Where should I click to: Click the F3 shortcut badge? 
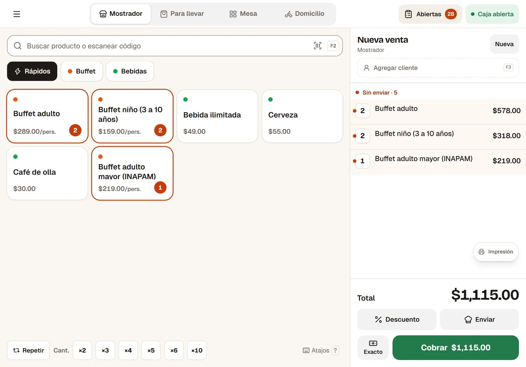point(508,67)
